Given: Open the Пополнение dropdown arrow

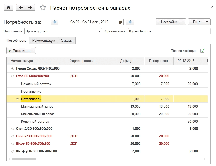Looking at the screenshot, I should 99,31.
